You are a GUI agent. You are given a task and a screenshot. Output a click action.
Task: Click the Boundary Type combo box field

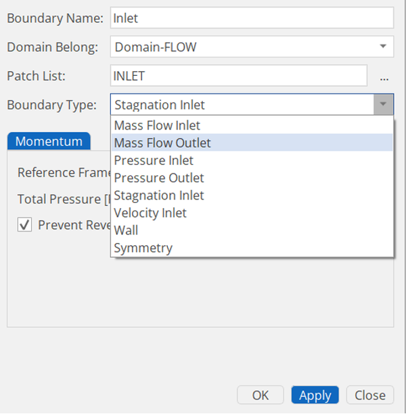click(x=242, y=104)
